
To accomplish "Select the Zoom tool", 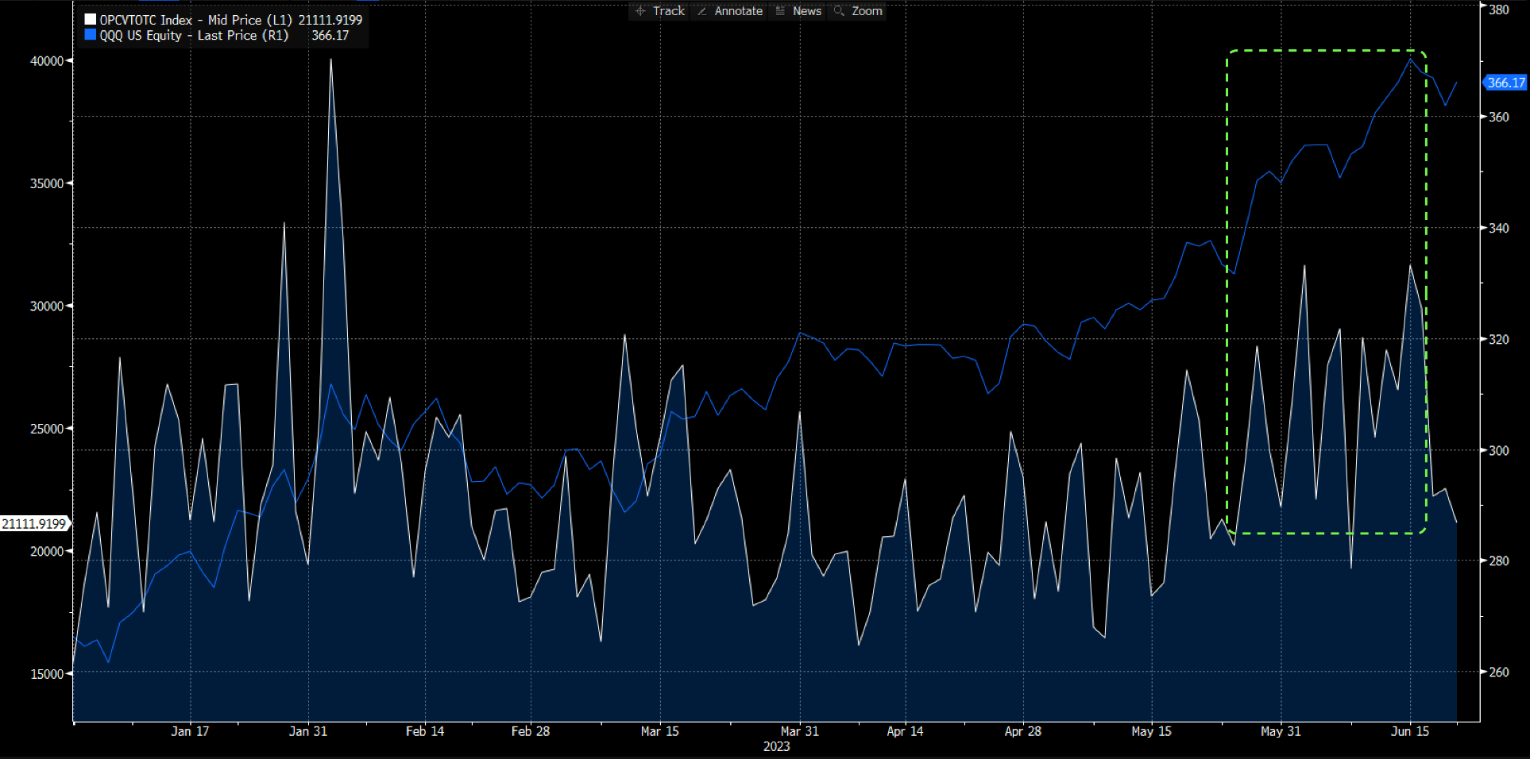I will (x=859, y=11).
